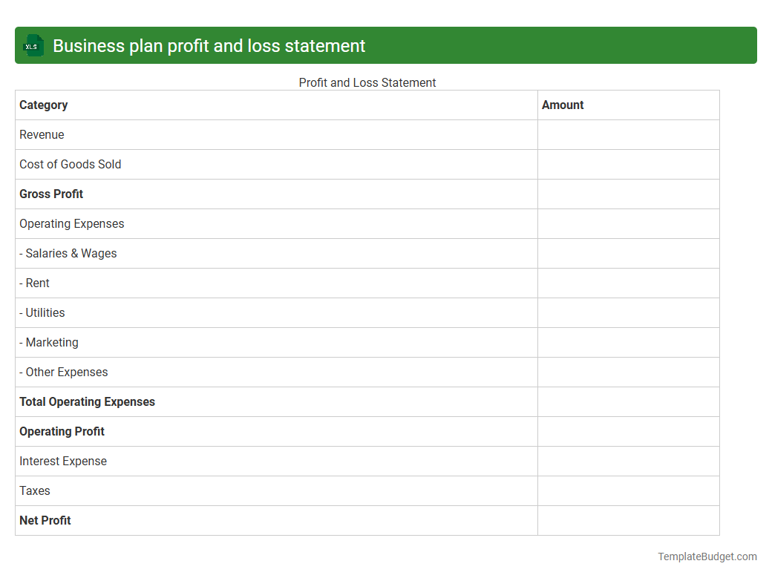
Task: Select the Interest Expense row
Action: click(x=63, y=461)
